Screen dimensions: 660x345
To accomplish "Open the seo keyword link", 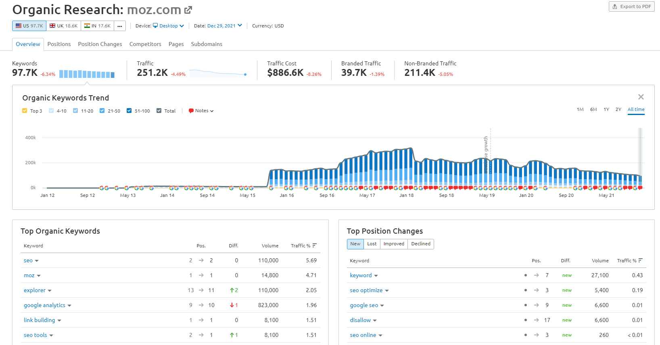I will pos(28,260).
